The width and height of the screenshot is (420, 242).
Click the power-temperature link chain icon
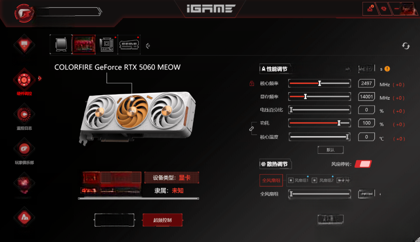[x=251, y=129]
